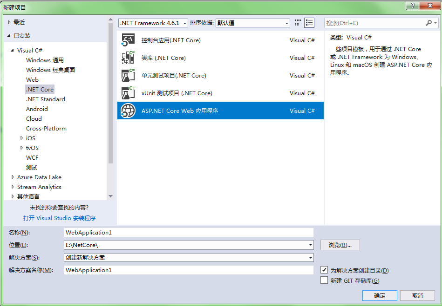Select the Cloud category
The image size is (442, 306).
point(34,118)
